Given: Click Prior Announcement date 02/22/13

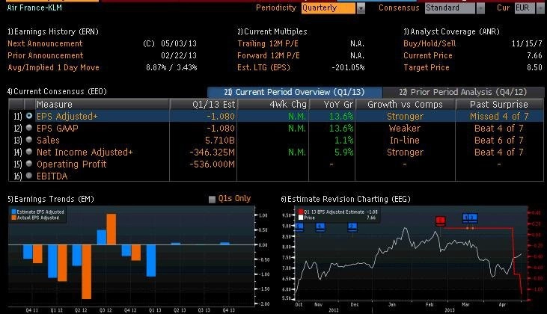Looking at the screenshot, I should (x=179, y=55).
